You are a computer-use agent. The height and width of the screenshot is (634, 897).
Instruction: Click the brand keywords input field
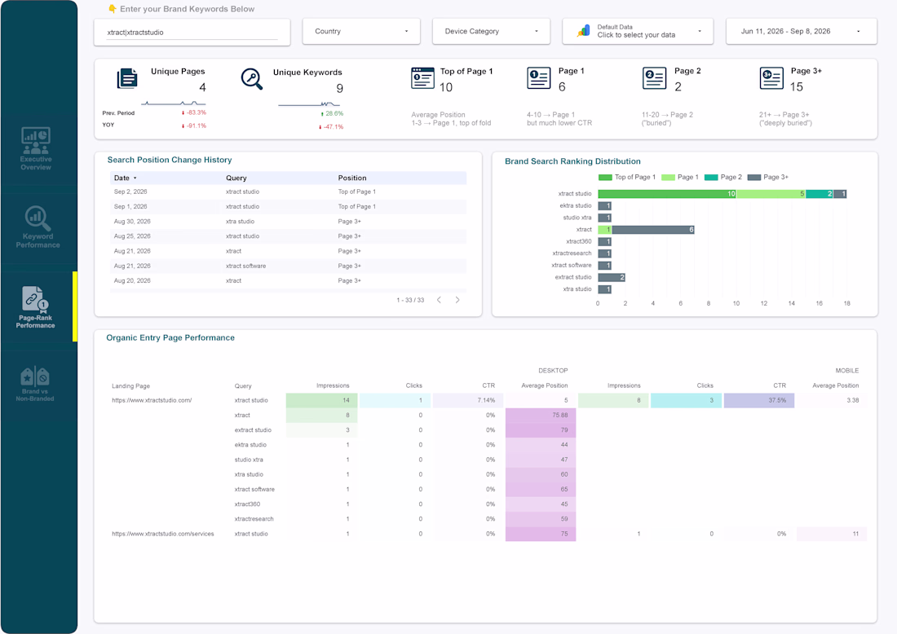click(x=192, y=33)
